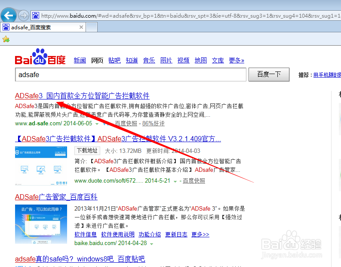
Task: Open a new blank tab
Action: tap(92, 27)
